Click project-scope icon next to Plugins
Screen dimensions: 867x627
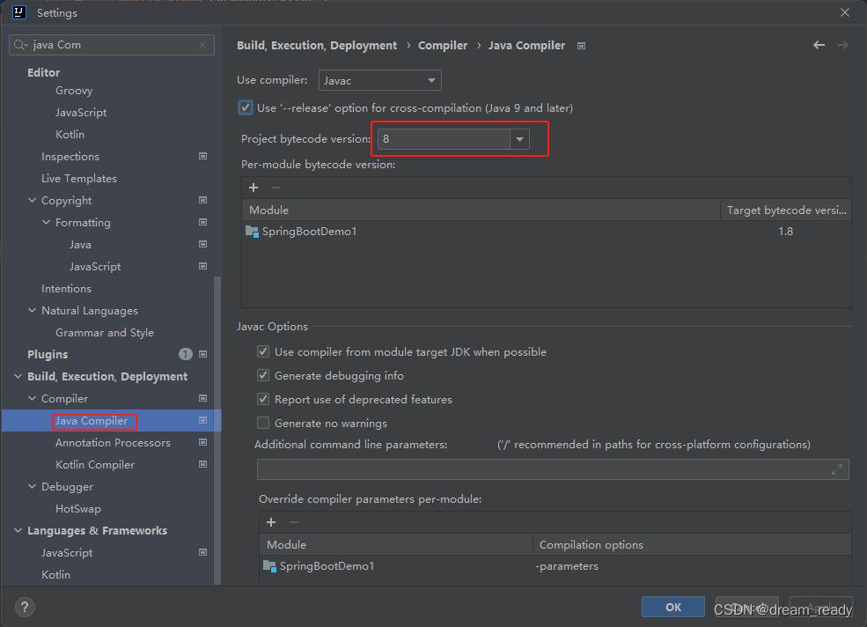tap(203, 354)
